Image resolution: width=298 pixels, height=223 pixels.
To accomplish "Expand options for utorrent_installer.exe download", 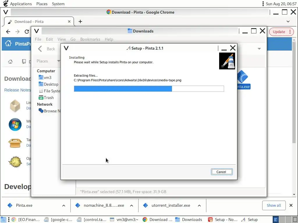I will tap(199, 206).
